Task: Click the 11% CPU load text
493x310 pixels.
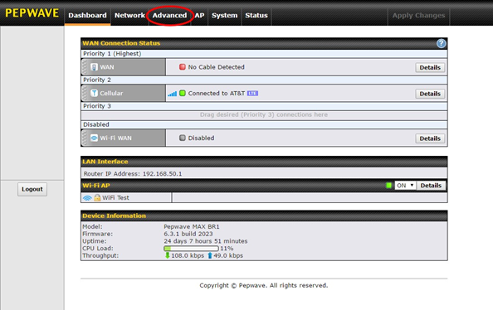Action: click(x=227, y=249)
